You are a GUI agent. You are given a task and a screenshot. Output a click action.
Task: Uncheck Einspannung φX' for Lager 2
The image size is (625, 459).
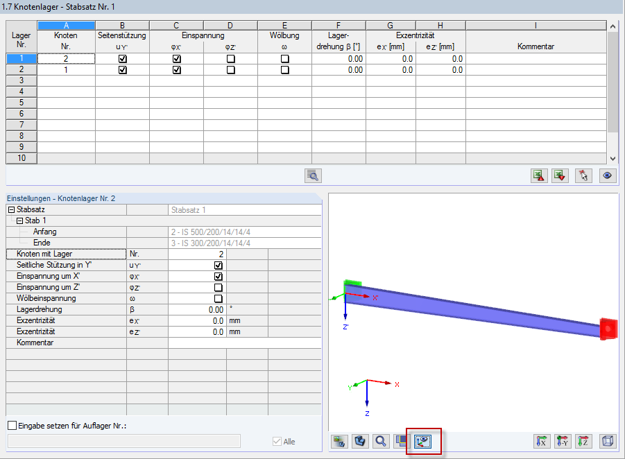[x=177, y=70]
